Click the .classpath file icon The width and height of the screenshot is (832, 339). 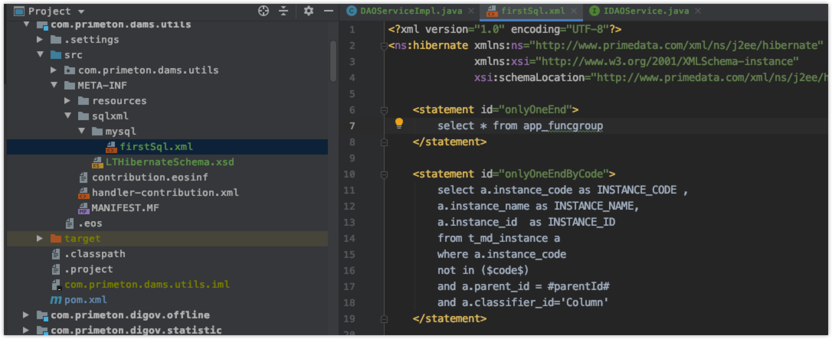pyautogui.click(x=56, y=254)
